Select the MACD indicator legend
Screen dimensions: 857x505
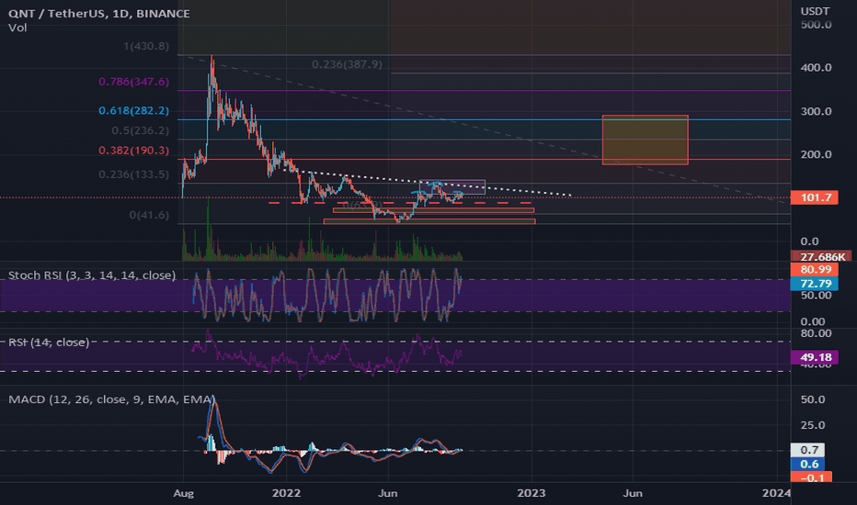[111, 399]
